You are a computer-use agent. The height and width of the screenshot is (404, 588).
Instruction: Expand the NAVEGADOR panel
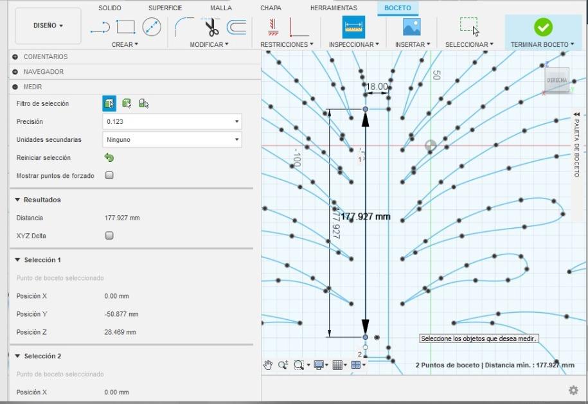pos(15,71)
